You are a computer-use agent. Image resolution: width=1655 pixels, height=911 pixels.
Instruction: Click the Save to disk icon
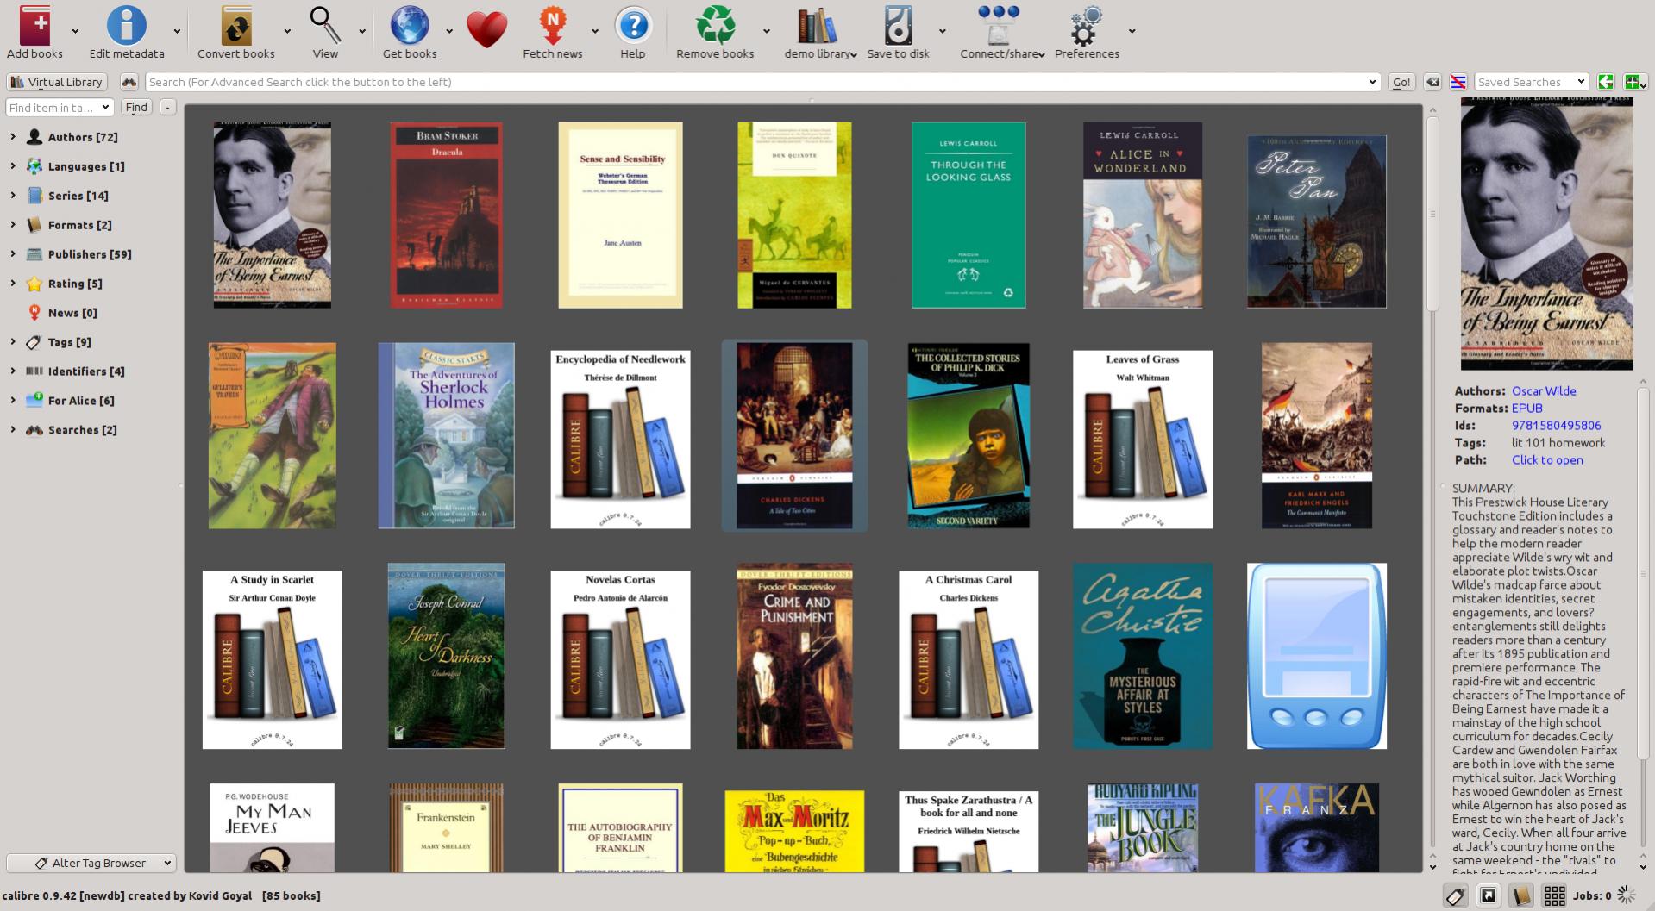[898, 26]
